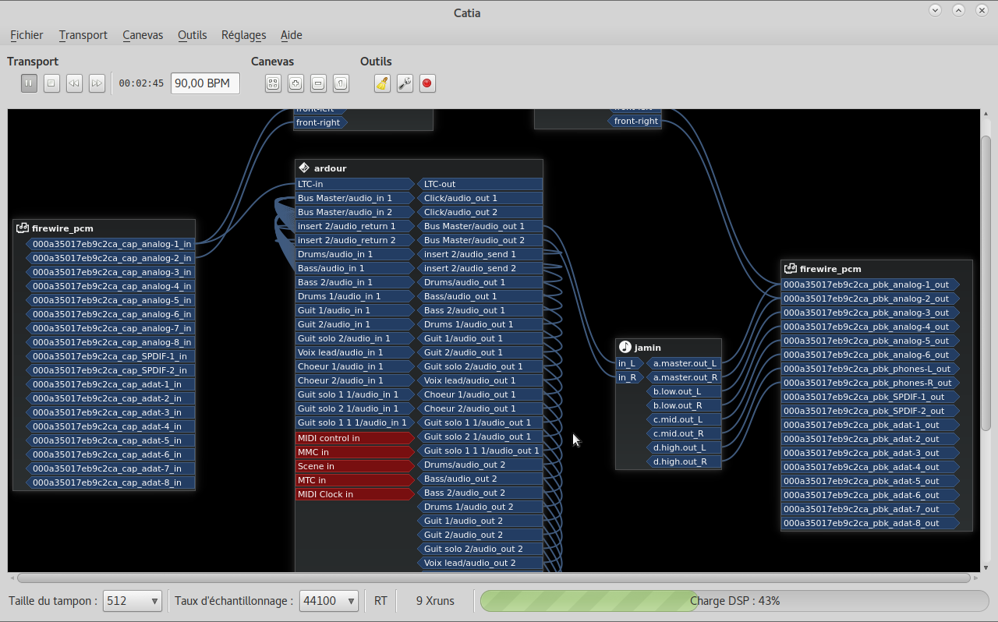Open the Canevas menu
Viewport: 998px width, 622px height.
(143, 35)
